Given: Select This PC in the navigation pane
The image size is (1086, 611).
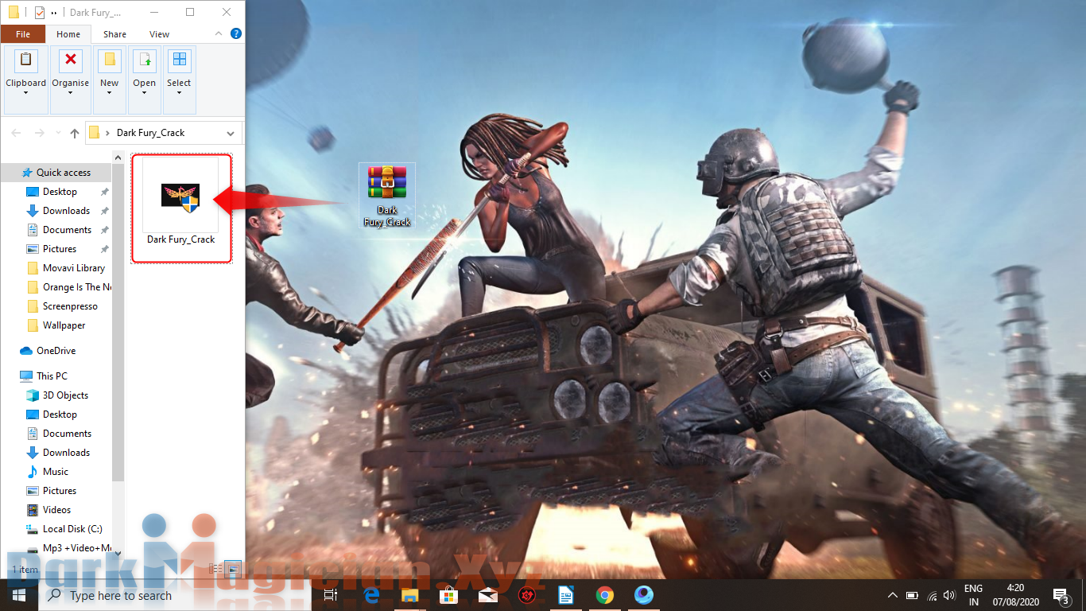Looking at the screenshot, I should click(x=52, y=376).
